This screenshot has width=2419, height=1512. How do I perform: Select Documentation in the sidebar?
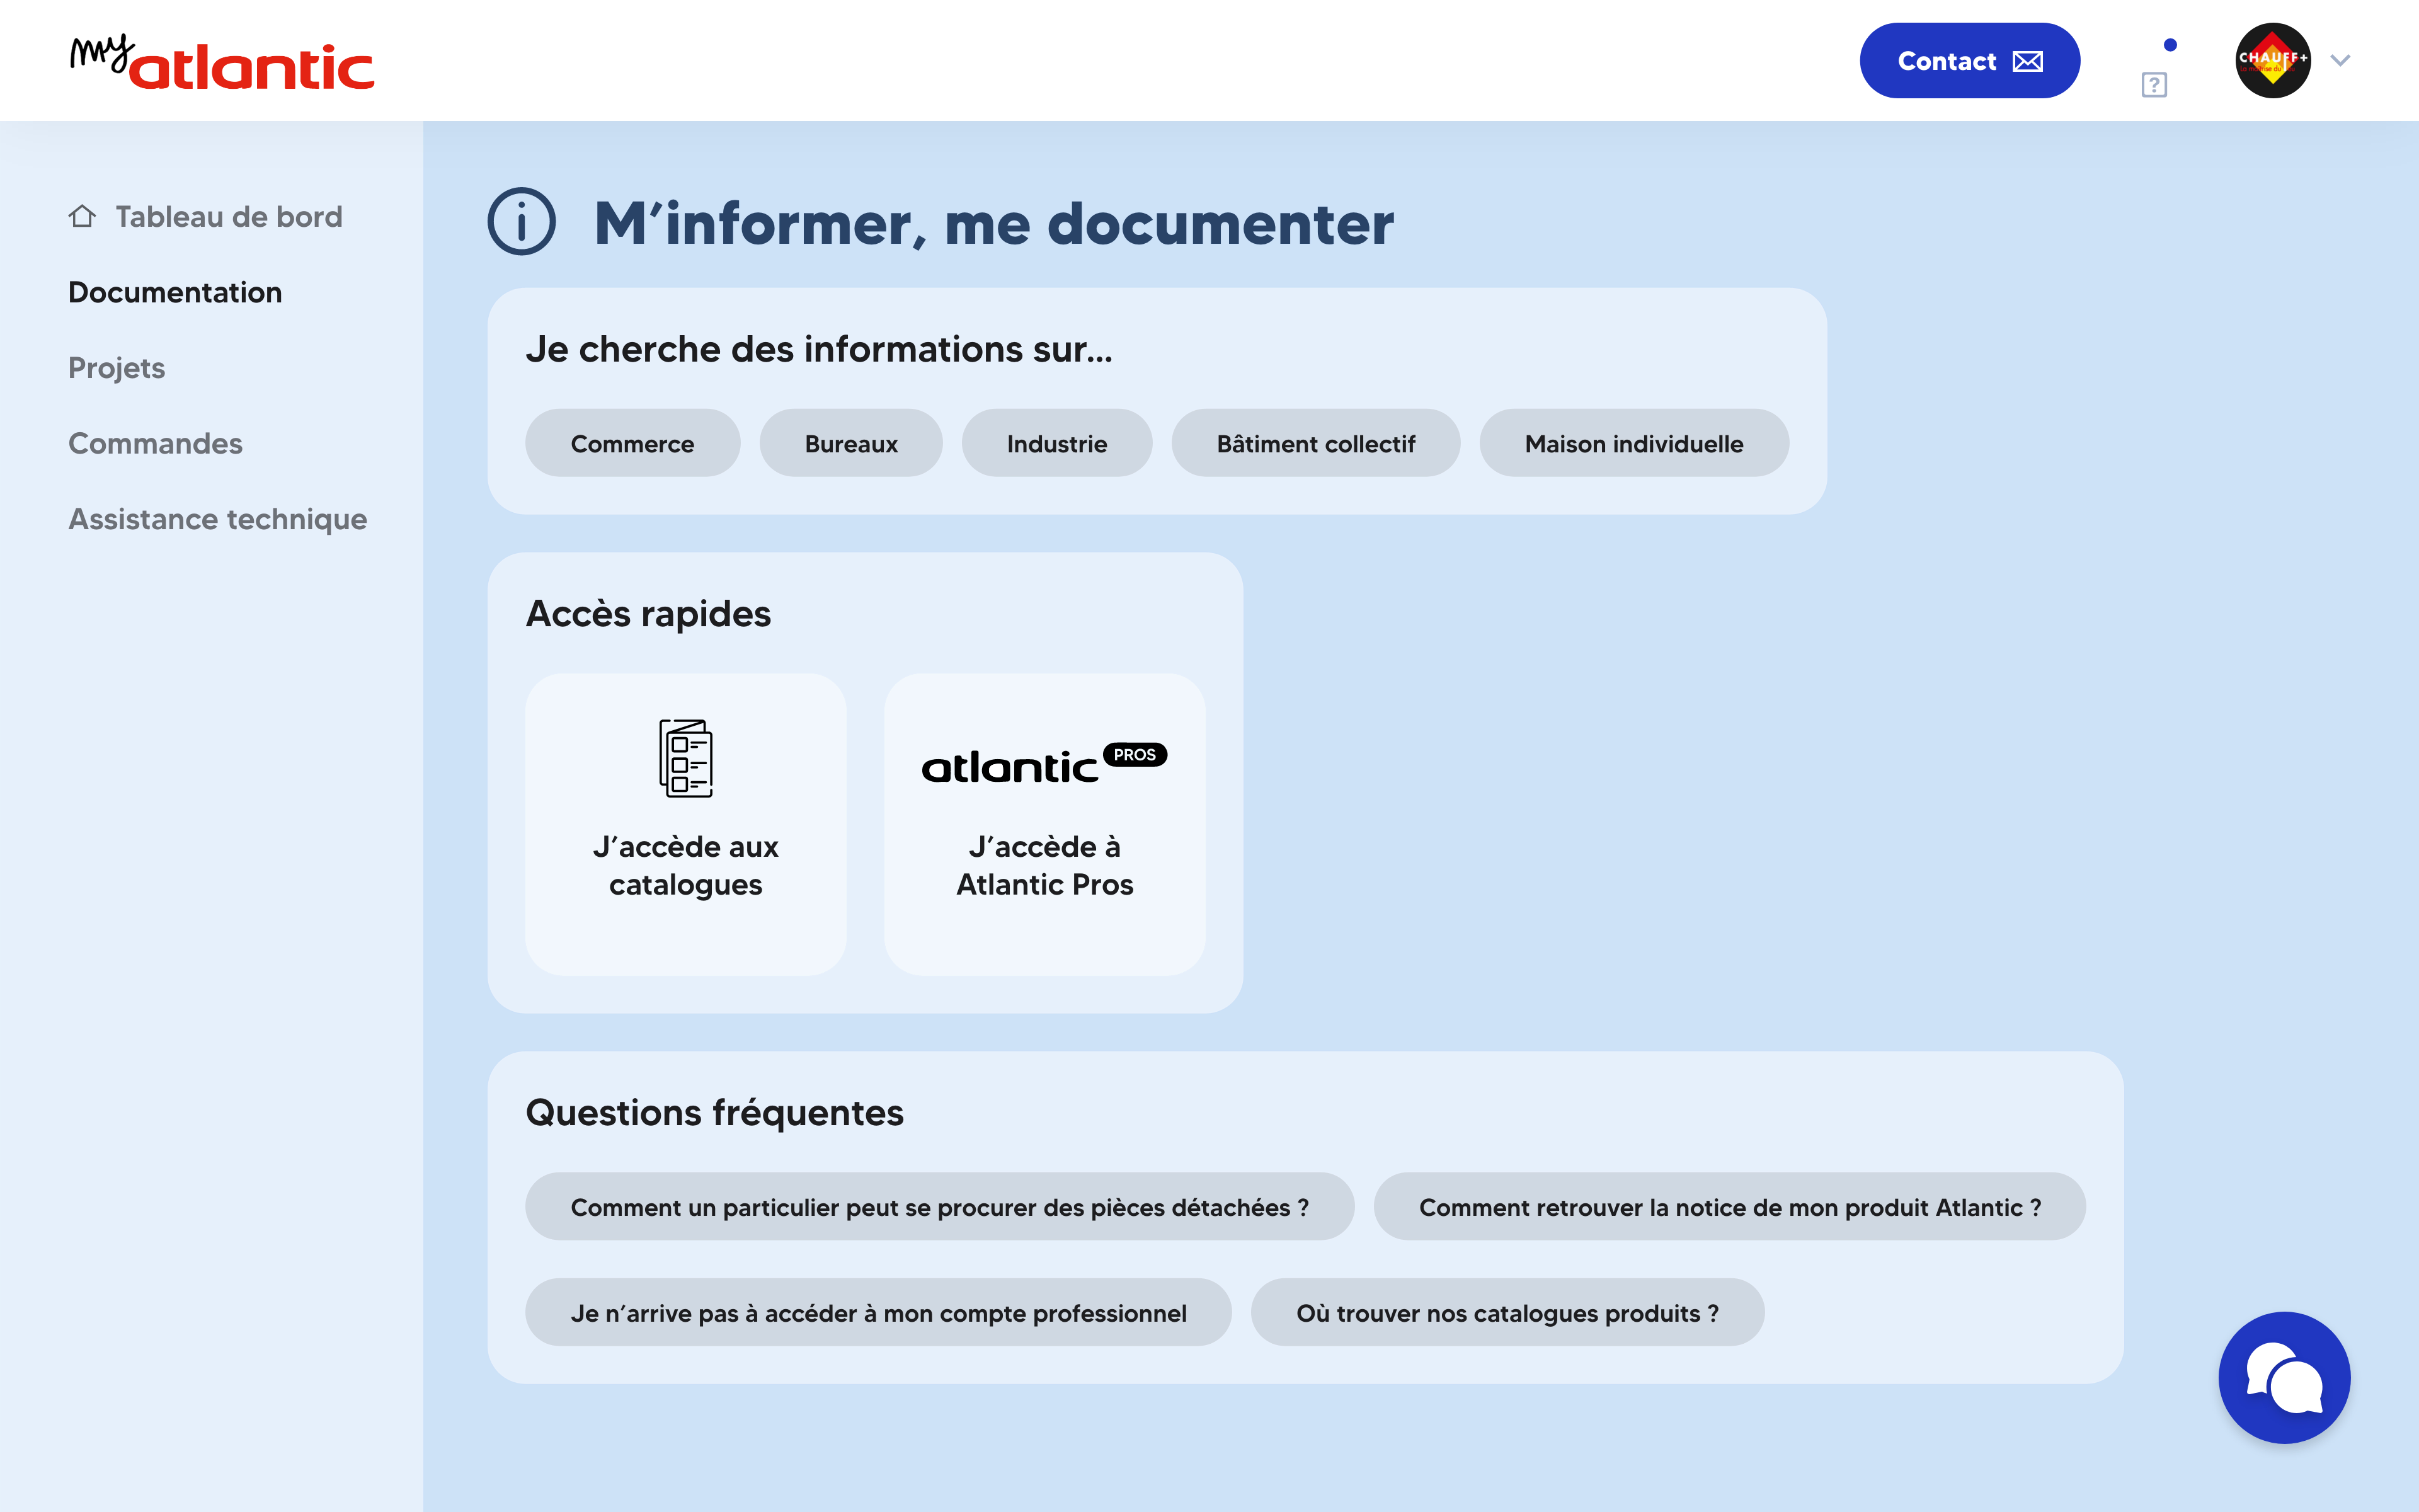(175, 292)
